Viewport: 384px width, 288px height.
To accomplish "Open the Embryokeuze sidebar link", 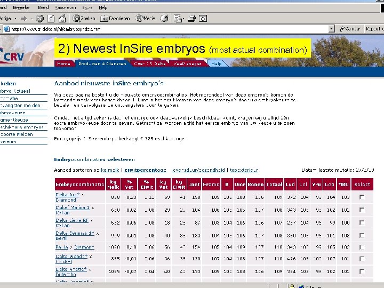I will point(13,113).
